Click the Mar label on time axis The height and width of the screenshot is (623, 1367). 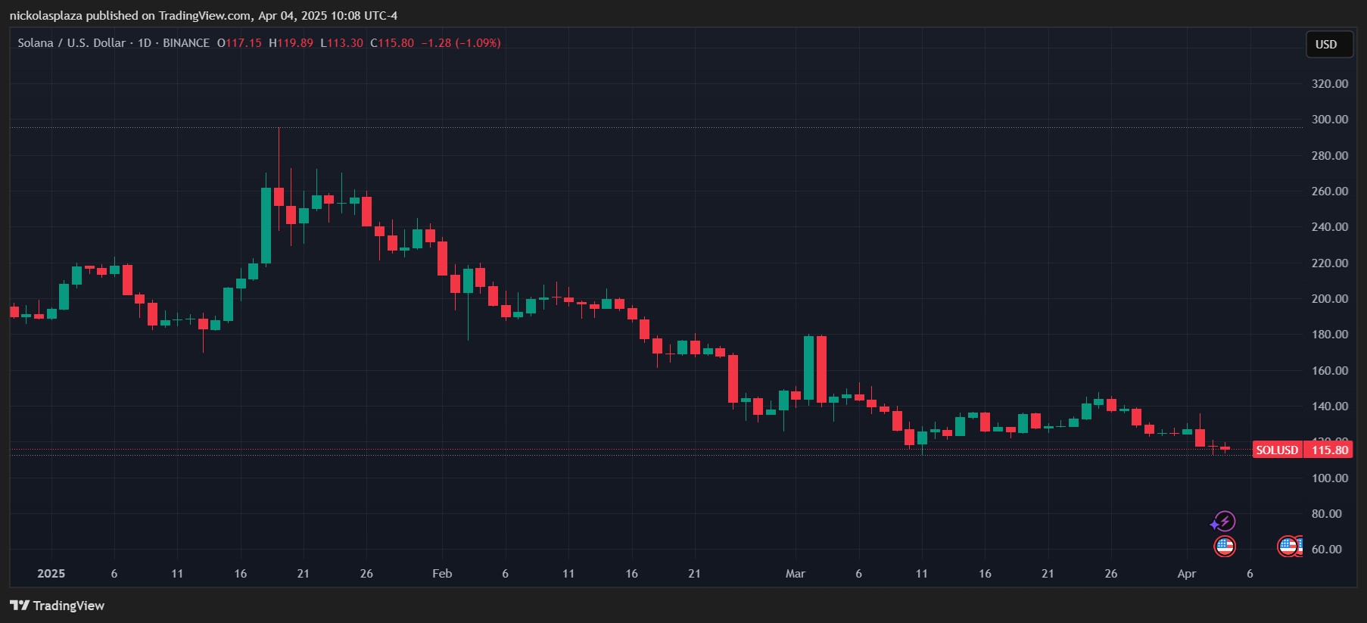tap(795, 574)
